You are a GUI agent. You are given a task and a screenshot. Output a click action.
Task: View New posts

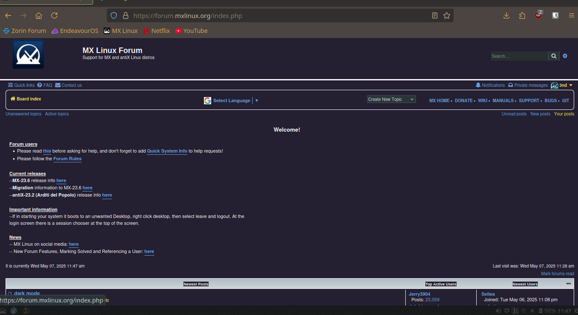coord(540,114)
